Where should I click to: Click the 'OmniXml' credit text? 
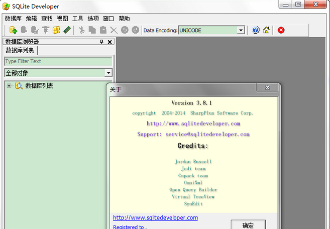[x=193, y=182]
